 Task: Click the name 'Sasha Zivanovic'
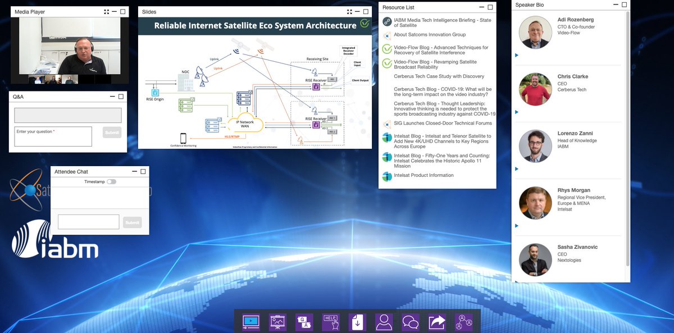(x=578, y=247)
